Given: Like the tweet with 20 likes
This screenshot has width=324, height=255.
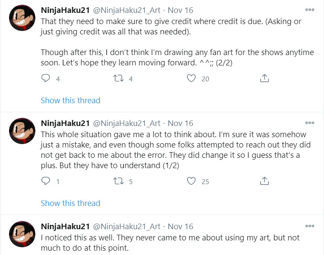Looking at the screenshot, I should click(192, 78).
